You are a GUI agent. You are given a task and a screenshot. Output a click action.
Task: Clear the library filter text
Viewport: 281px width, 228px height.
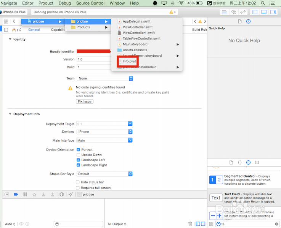[x=276, y=224]
